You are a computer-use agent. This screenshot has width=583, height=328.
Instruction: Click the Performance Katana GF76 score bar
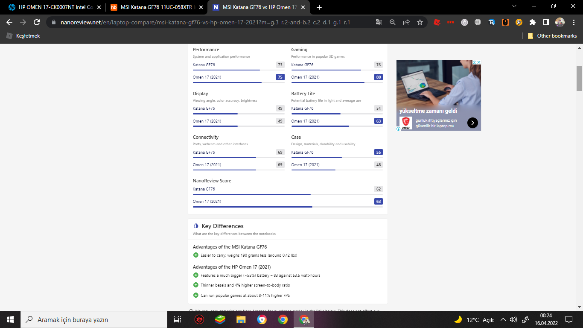click(x=239, y=70)
